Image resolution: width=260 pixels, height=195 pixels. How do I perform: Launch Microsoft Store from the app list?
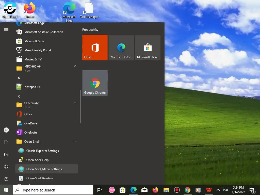tap(46, 41)
